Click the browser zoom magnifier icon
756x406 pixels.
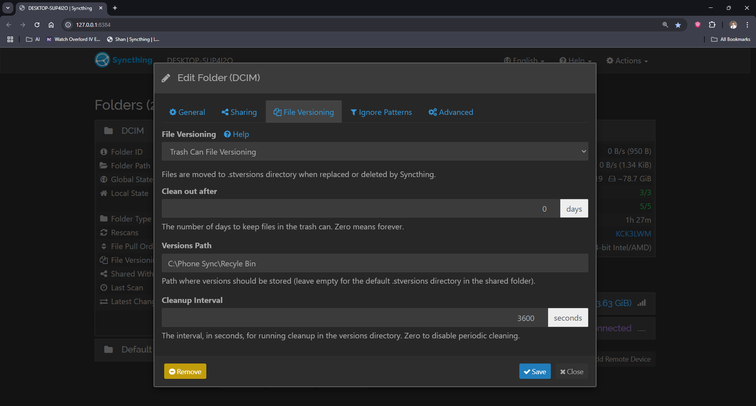pyautogui.click(x=665, y=25)
